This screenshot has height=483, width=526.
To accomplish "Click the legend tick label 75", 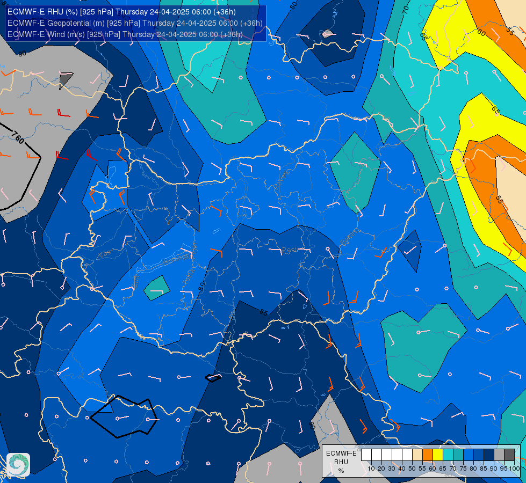I will (463, 469).
